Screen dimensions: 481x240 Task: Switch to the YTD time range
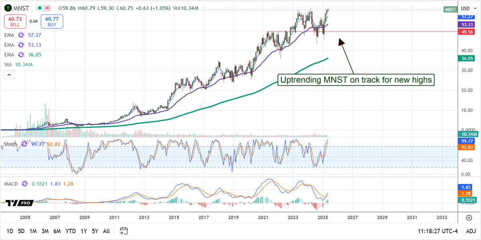(x=71, y=231)
